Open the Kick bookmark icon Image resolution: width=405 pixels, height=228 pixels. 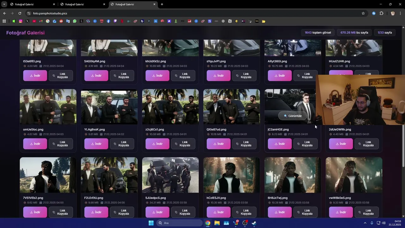tap(14, 21)
